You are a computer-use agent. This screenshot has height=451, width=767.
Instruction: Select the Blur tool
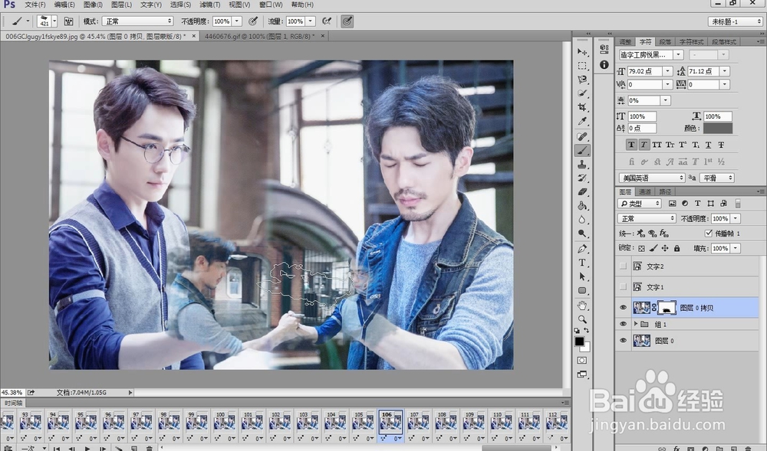point(581,220)
